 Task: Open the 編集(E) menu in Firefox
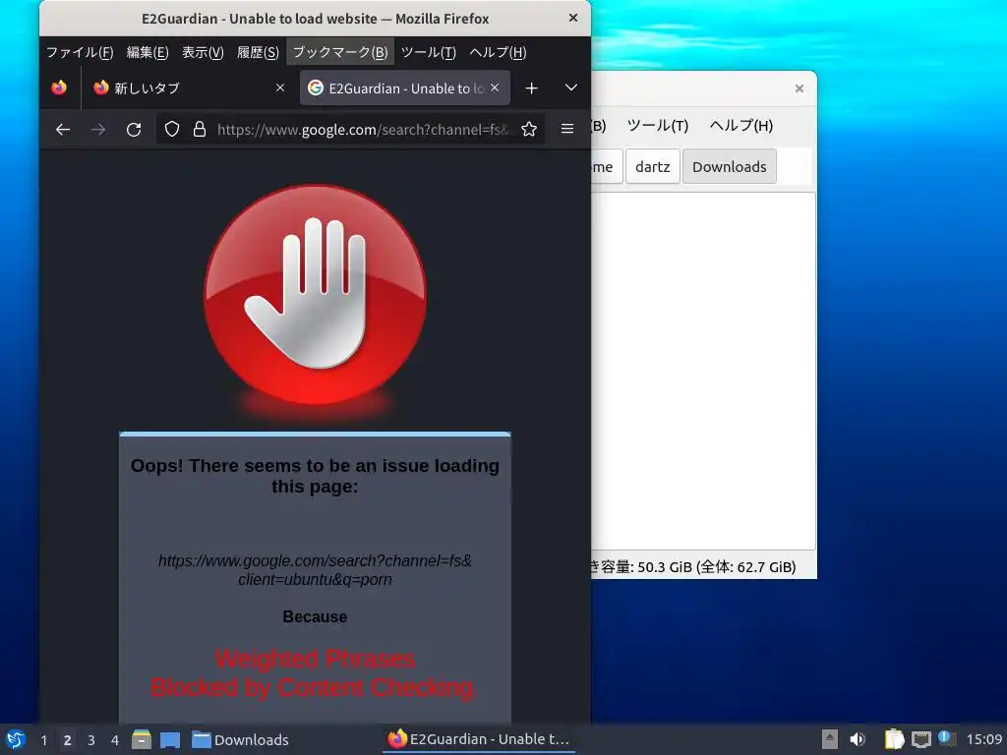148,53
